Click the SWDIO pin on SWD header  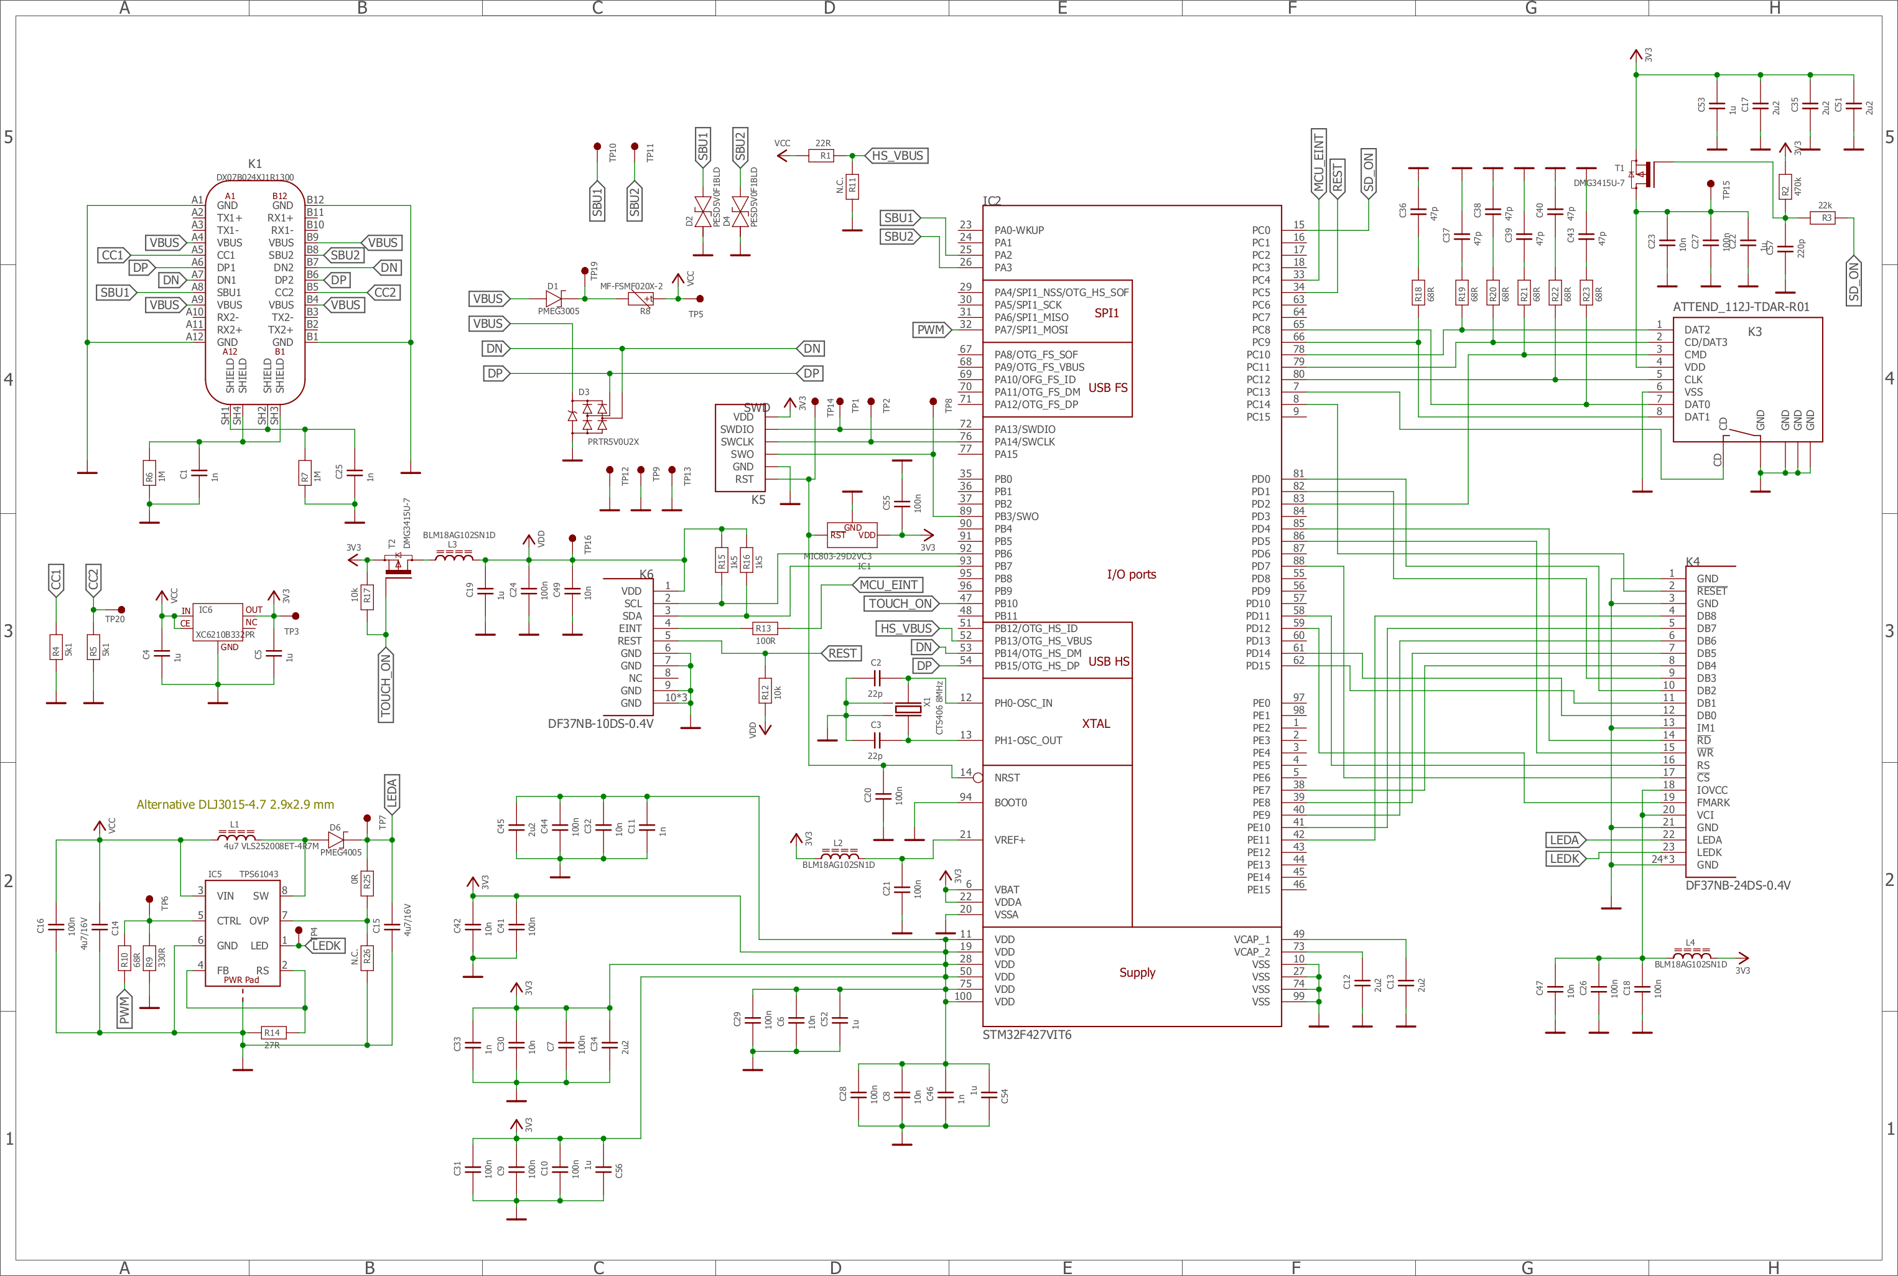(x=737, y=430)
